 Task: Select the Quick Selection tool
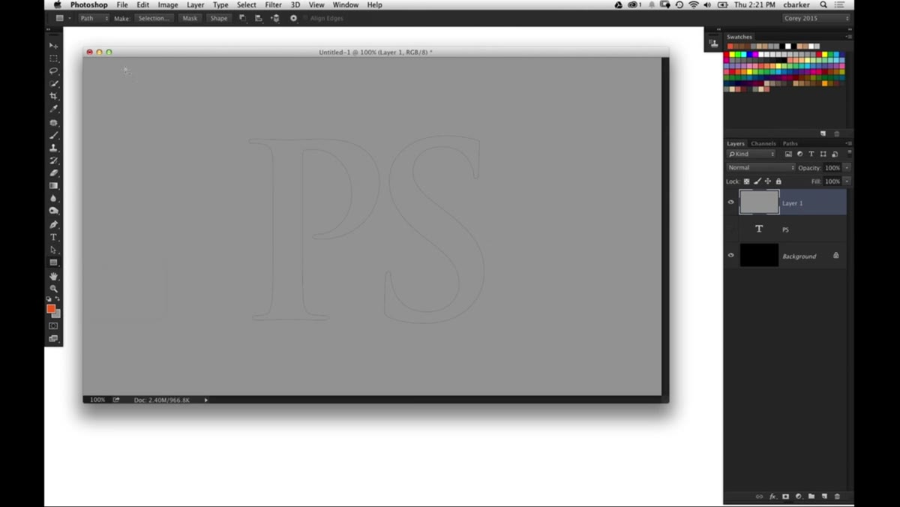tap(53, 83)
